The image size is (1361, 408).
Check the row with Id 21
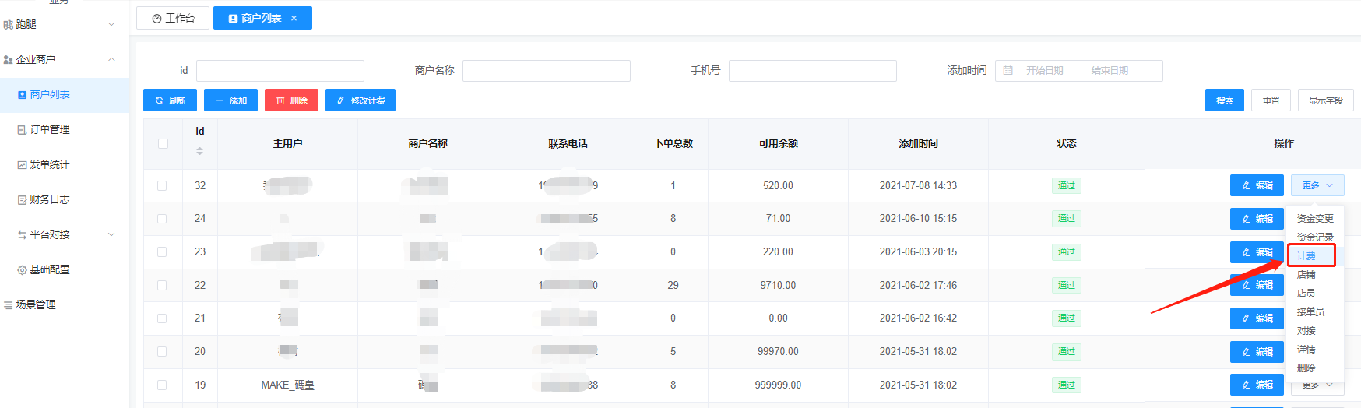[162, 318]
